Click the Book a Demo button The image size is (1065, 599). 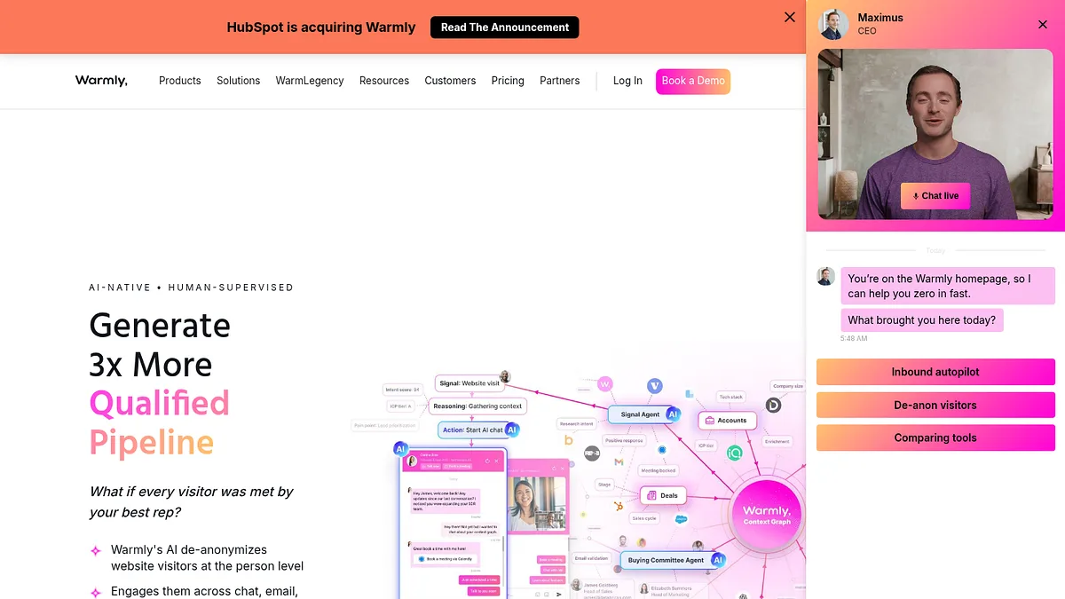693,81
